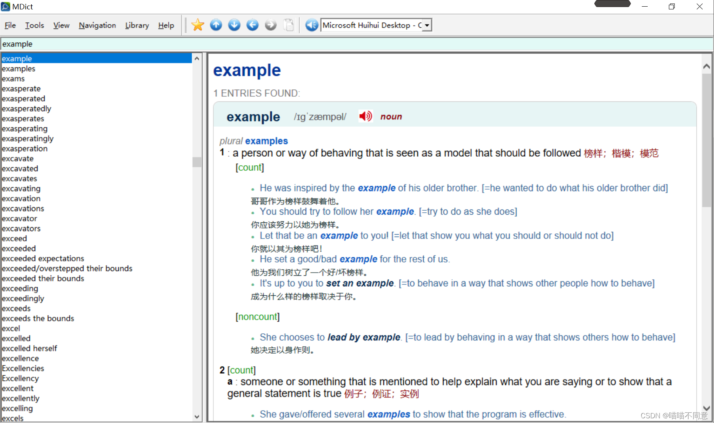Play pronunciation with red speaker icon
714x423 pixels.
pyautogui.click(x=366, y=116)
